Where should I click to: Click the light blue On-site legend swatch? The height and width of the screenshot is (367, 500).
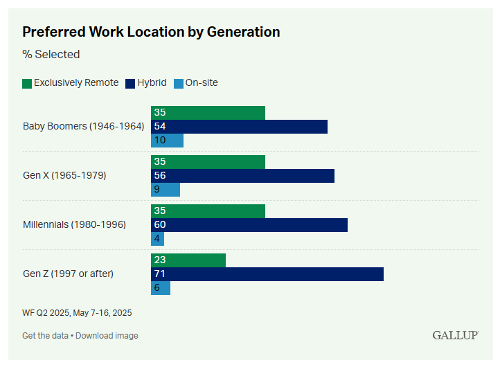point(177,83)
